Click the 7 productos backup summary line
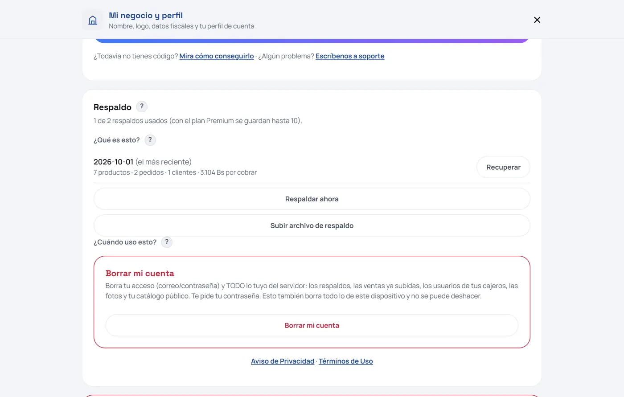624x397 pixels. [x=175, y=172]
